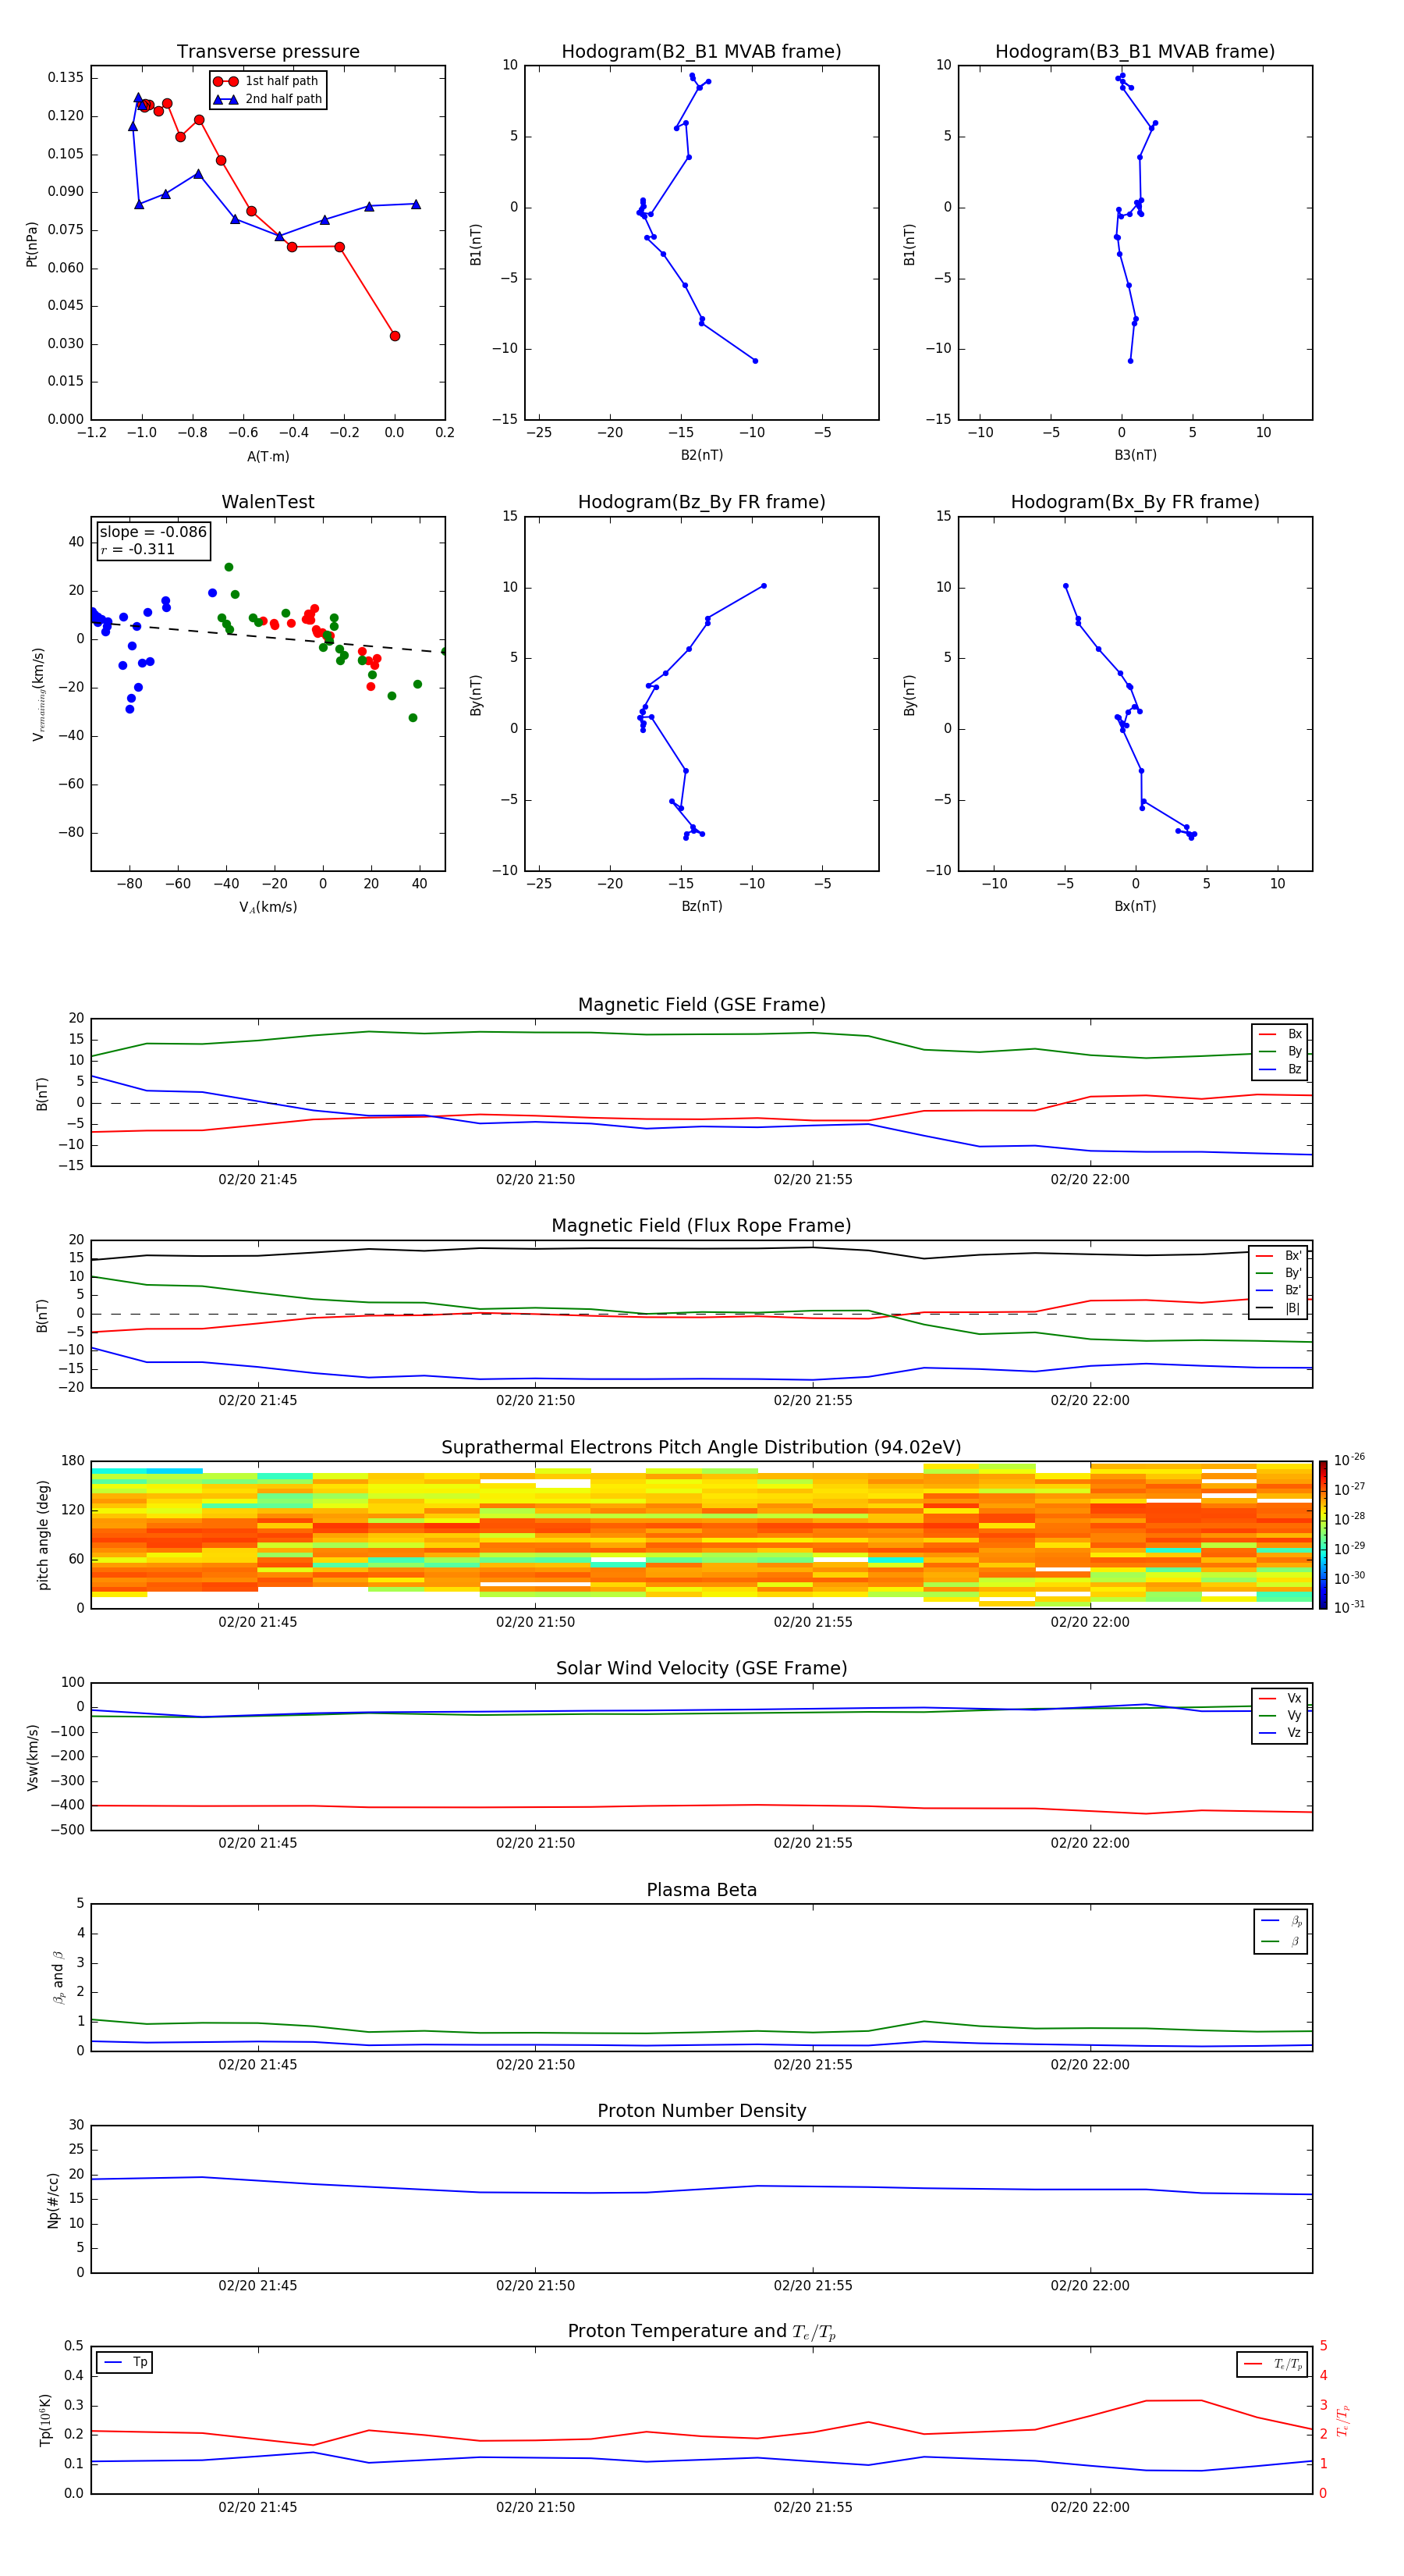The width and height of the screenshot is (1404, 2576).
Task: Click the 'Plasma Beta' panel title
Action: click(x=701, y=1890)
